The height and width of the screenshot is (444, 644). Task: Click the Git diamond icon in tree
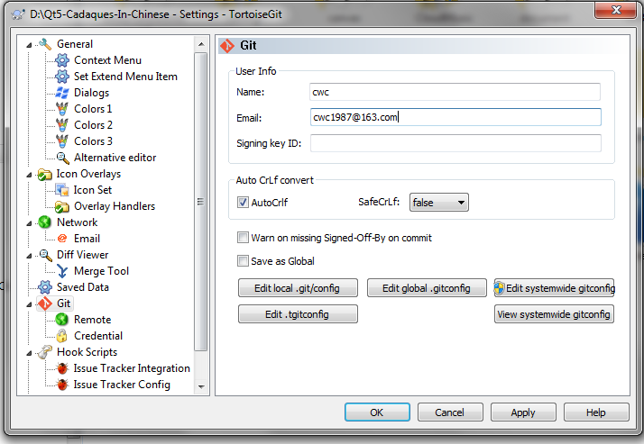coord(44,304)
